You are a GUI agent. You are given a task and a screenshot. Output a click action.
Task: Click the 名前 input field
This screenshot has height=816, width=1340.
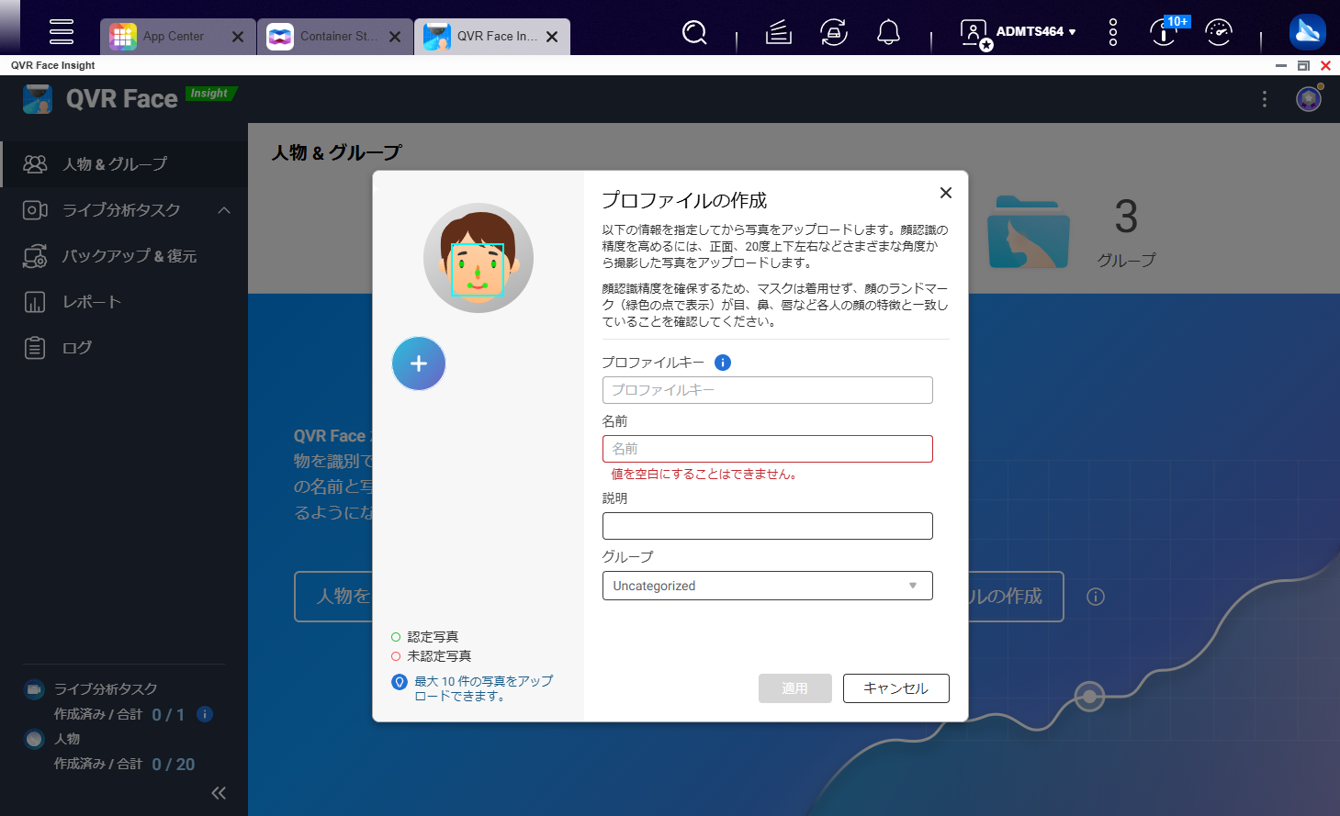pos(768,449)
